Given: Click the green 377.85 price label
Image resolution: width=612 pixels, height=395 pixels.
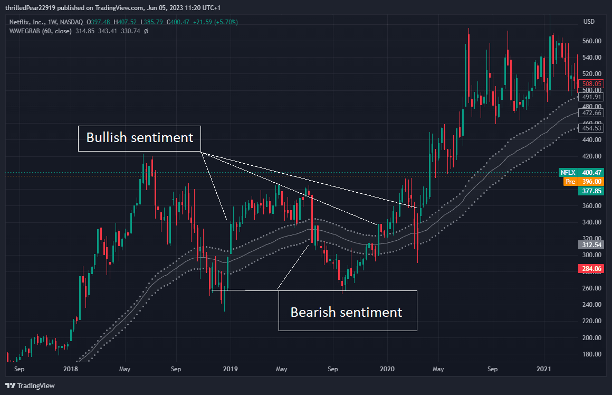Looking at the screenshot, I should coord(591,191).
